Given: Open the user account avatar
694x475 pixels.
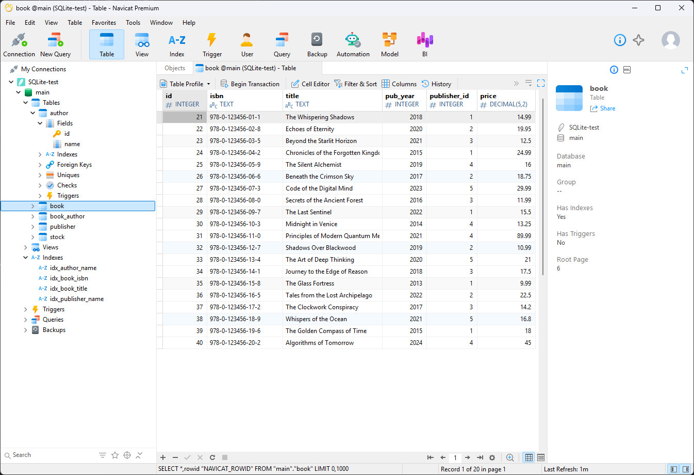Looking at the screenshot, I should pos(670,40).
